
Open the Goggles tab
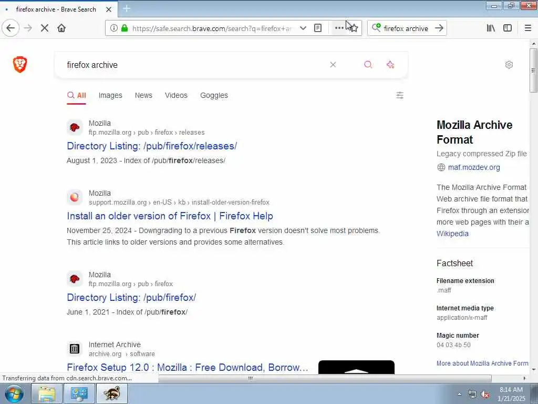[x=214, y=96]
